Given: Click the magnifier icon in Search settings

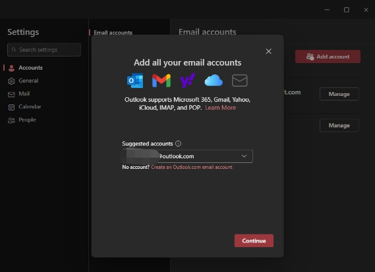Looking at the screenshot, I should pyautogui.click(x=14, y=49).
